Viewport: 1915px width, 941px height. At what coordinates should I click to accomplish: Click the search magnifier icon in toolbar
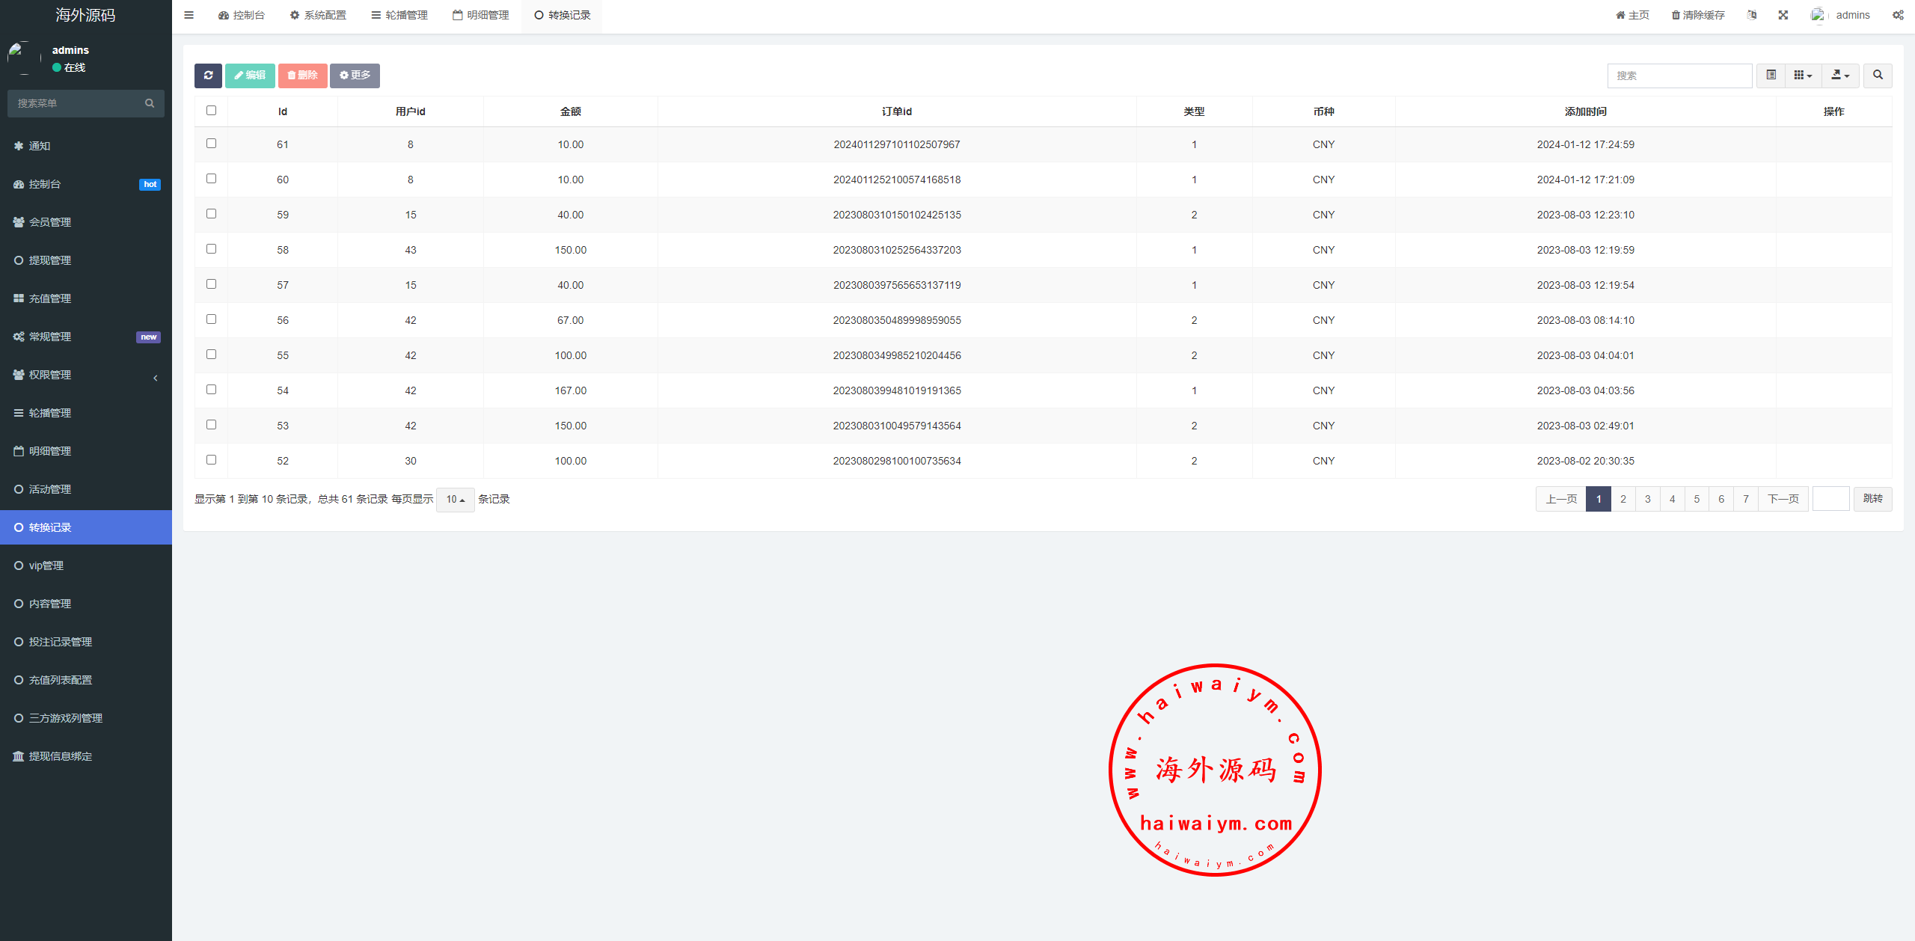(x=1878, y=76)
